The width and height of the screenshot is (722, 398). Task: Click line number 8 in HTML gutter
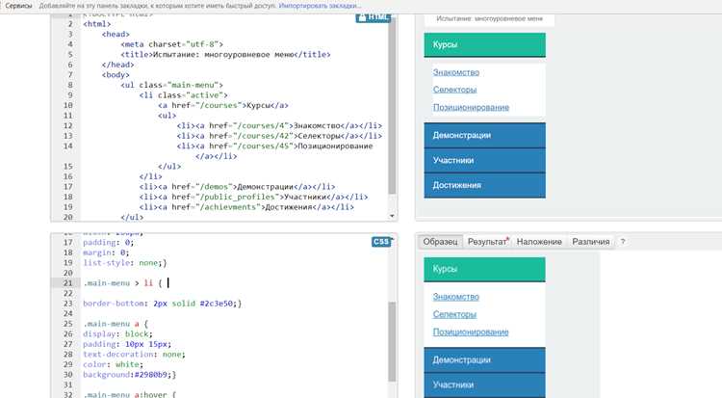pos(70,85)
